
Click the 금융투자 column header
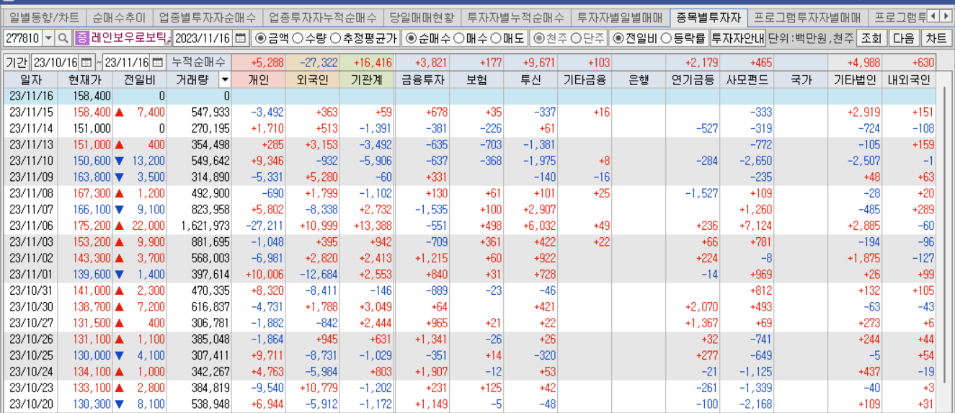[422, 80]
